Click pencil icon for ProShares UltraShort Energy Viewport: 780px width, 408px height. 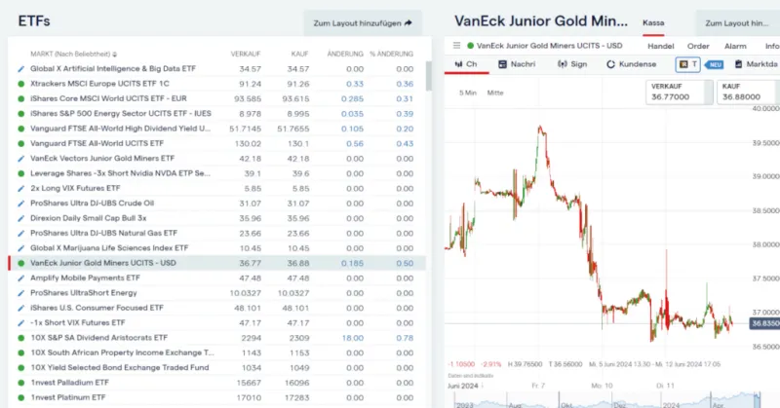pos(20,293)
